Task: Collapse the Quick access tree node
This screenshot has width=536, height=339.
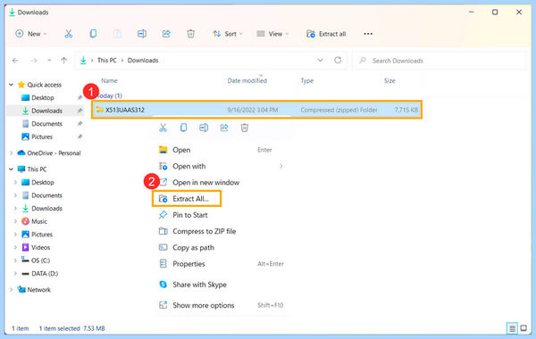Action: [12, 85]
